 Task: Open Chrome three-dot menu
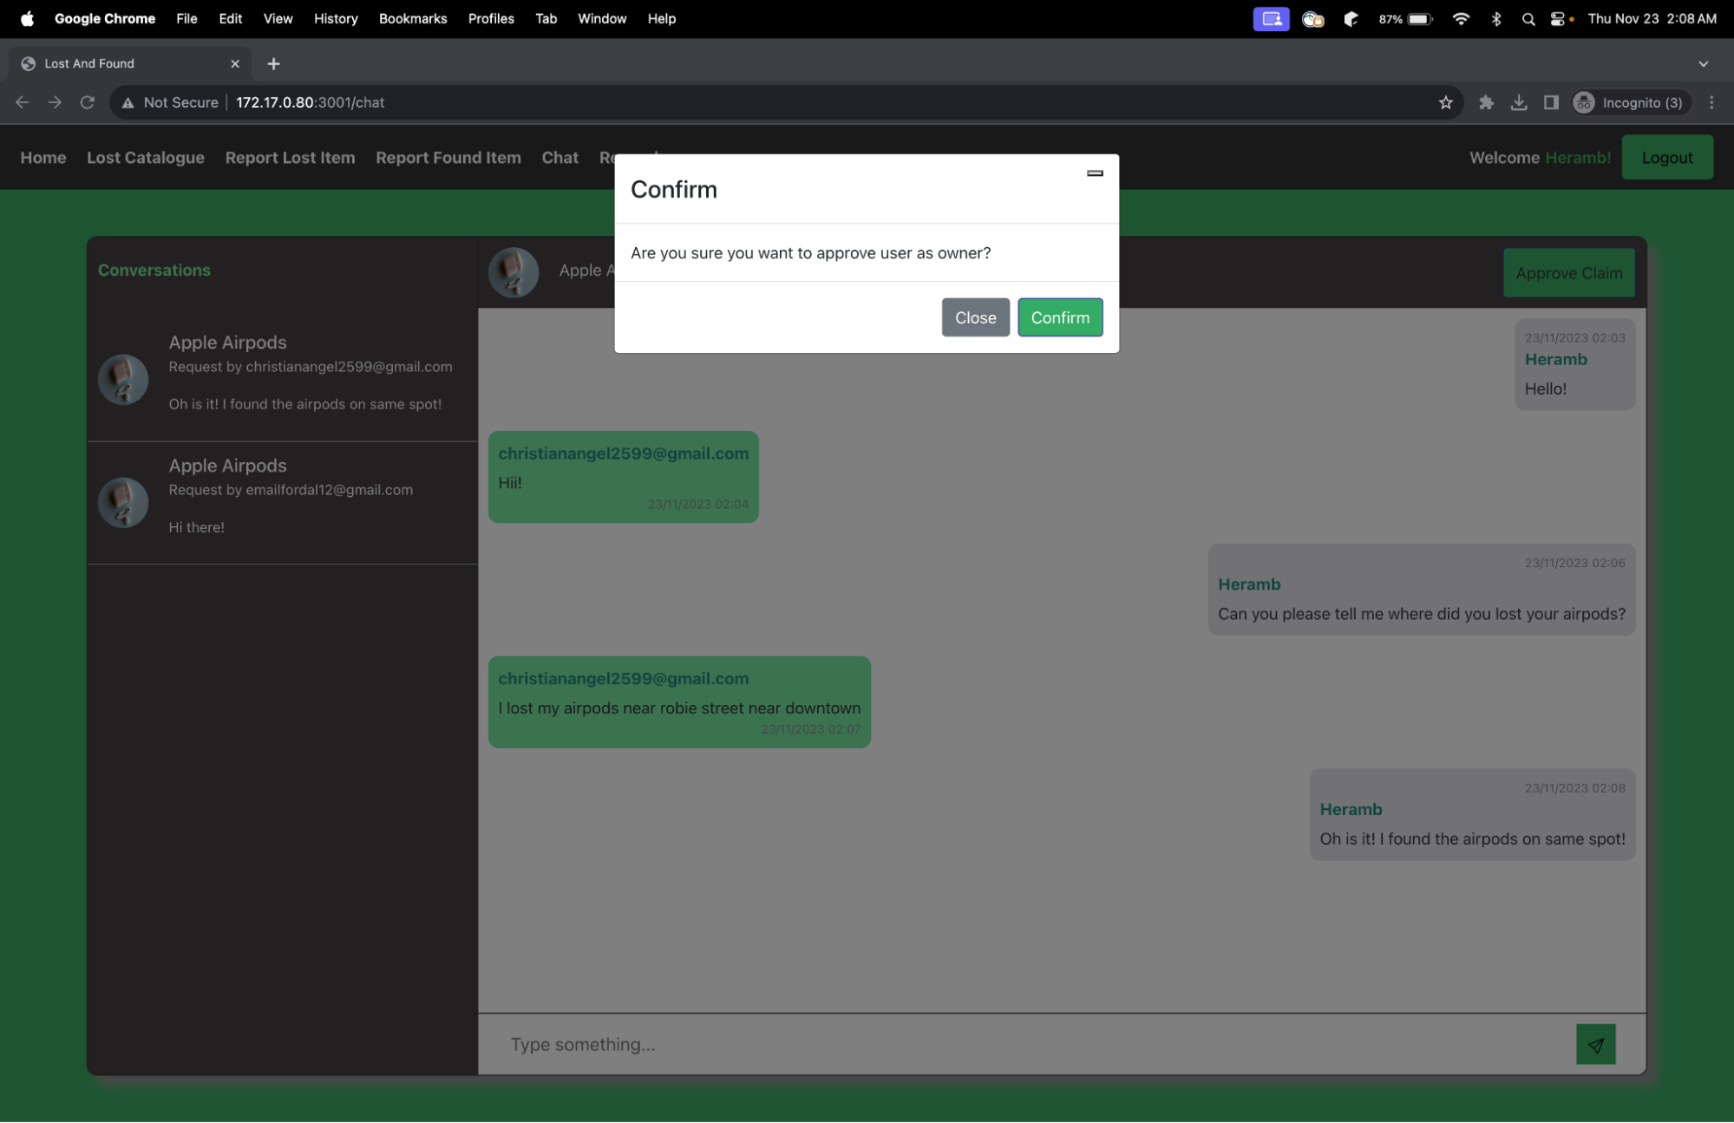[x=1711, y=102]
